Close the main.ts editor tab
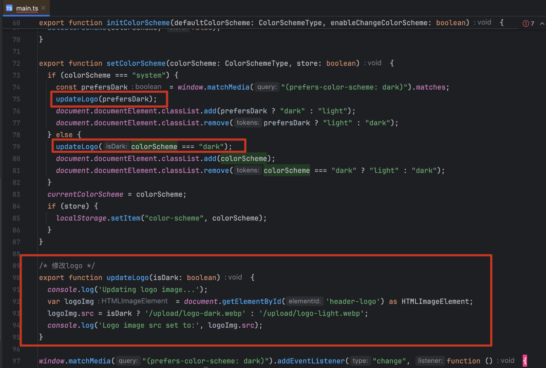 [43, 8]
